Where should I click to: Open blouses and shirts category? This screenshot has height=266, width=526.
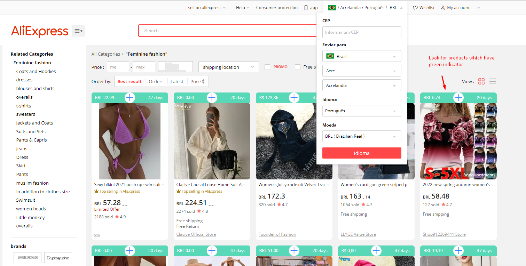pyautogui.click(x=35, y=88)
